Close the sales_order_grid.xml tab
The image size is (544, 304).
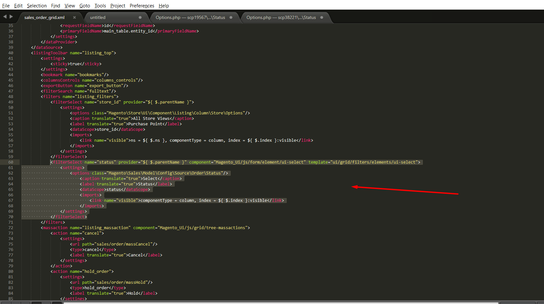tap(74, 17)
